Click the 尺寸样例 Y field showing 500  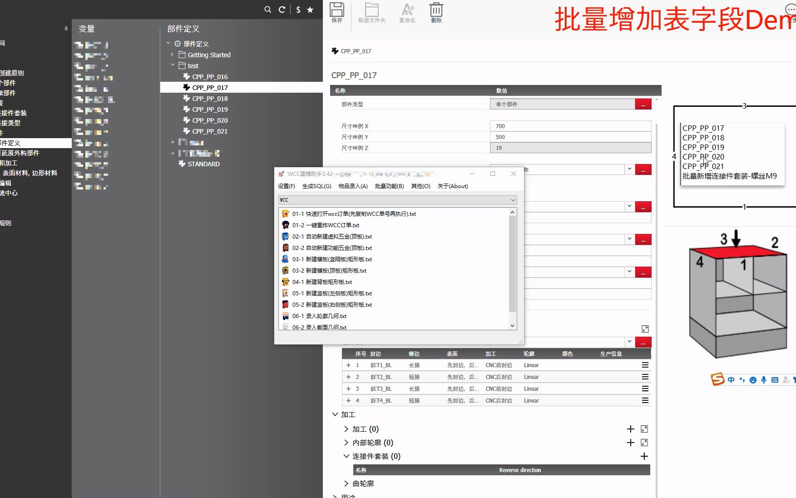pyautogui.click(x=570, y=137)
